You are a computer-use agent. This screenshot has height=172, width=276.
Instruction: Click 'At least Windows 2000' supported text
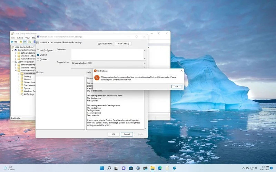click(82, 63)
